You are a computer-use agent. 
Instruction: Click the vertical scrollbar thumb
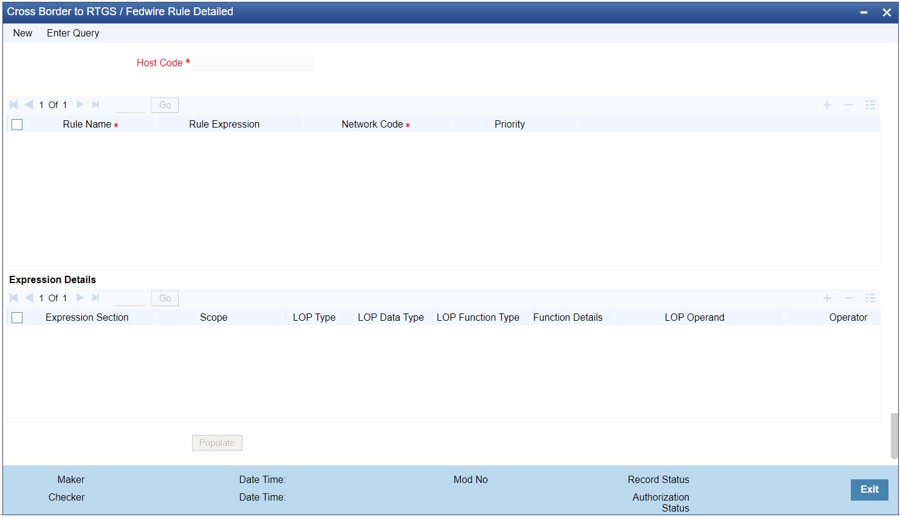click(x=894, y=436)
